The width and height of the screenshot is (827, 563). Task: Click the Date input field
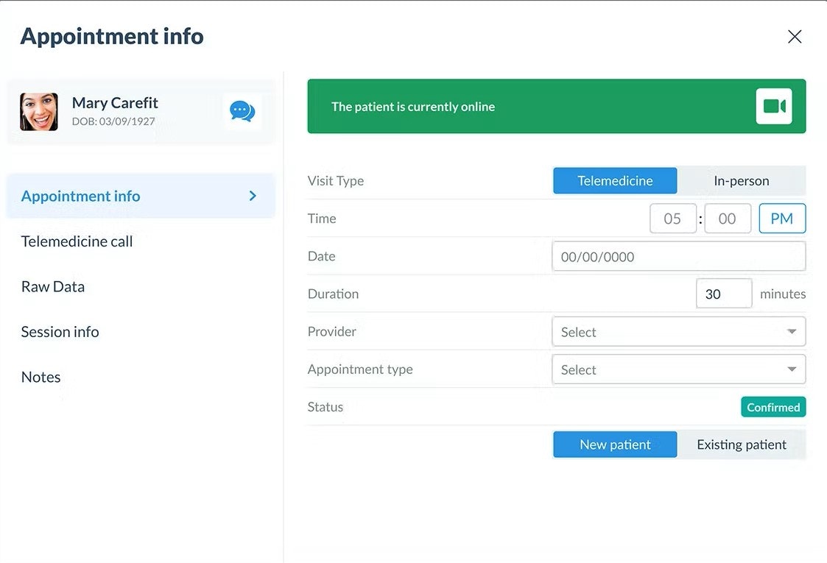tap(678, 255)
